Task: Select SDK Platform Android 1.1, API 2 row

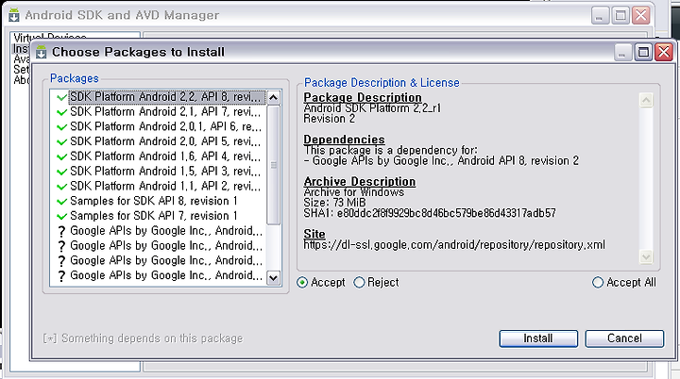Action: [x=159, y=186]
